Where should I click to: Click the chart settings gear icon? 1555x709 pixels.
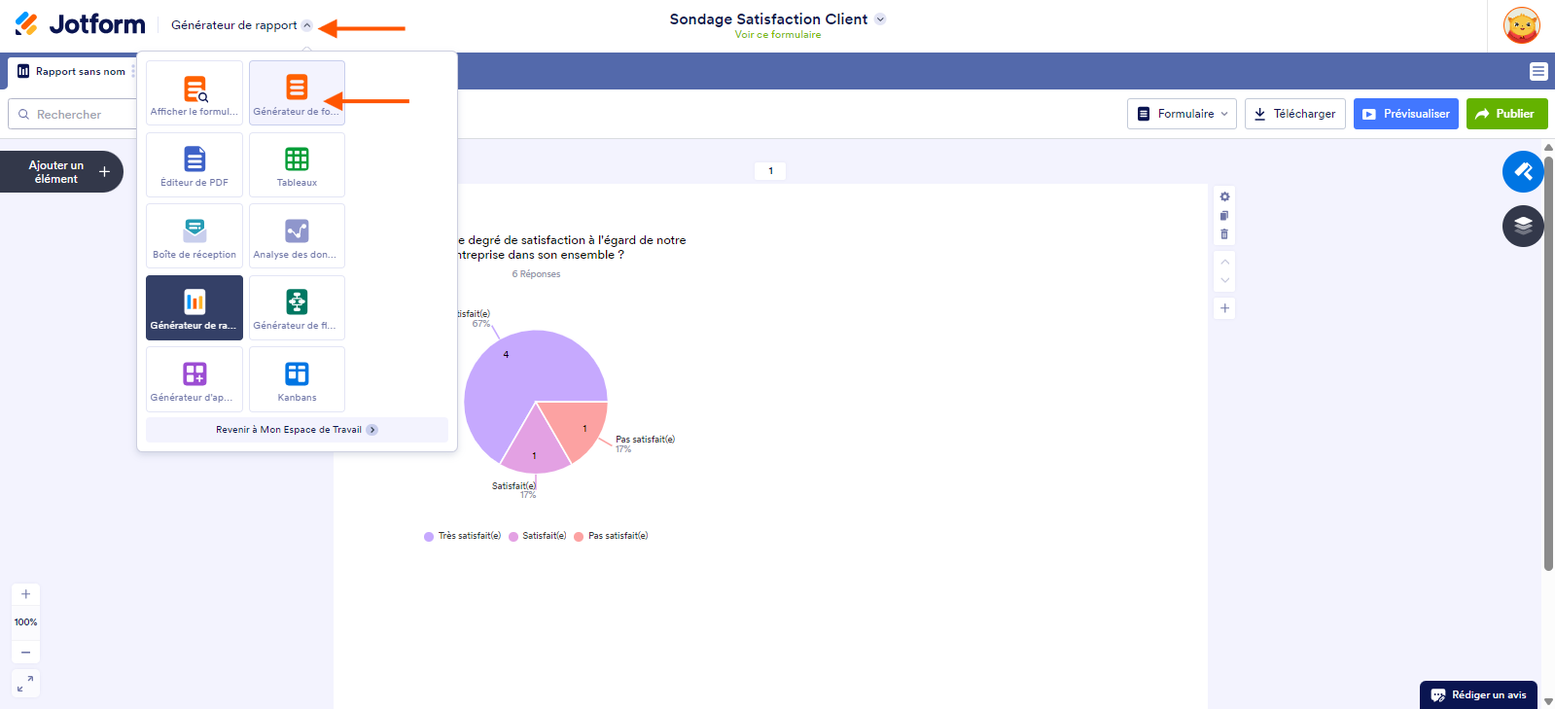coord(1224,196)
